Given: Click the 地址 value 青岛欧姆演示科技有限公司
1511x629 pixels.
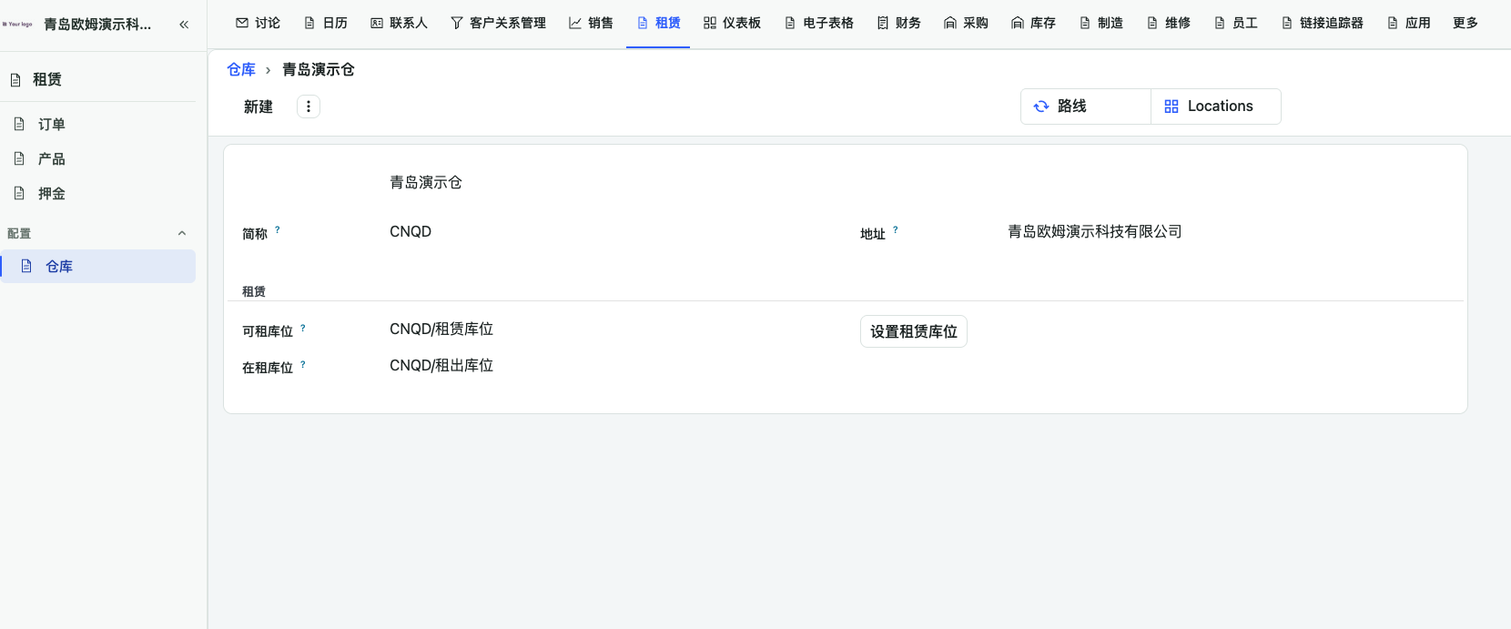Looking at the screenshot, I should tap(1095, 231).
